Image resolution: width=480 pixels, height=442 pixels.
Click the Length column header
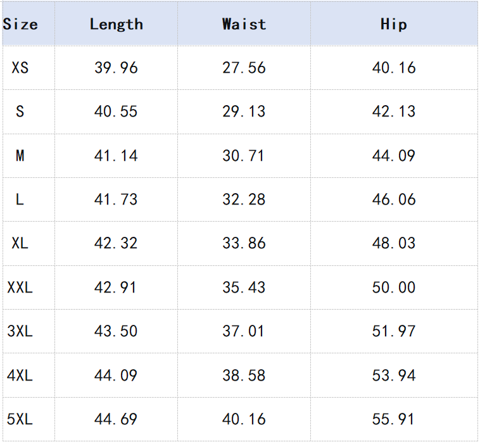(116, 25)
